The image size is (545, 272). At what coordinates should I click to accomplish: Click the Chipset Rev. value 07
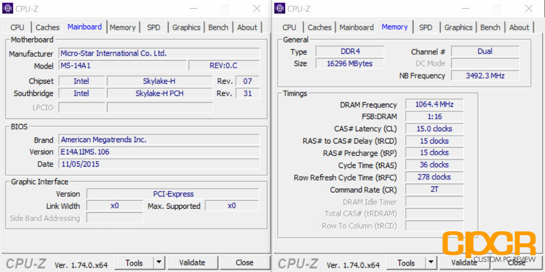[x=248, y=81]
